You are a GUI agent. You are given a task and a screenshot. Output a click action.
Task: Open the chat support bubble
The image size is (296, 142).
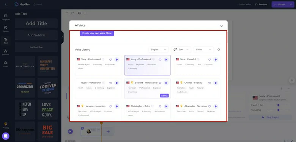tap(6, 136)
